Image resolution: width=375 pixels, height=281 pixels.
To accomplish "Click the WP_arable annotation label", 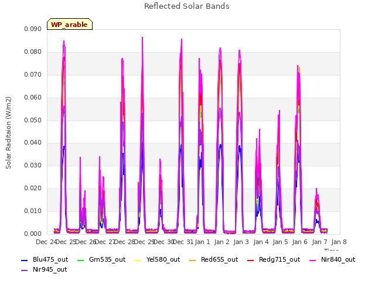I will [x=70, y=24].
